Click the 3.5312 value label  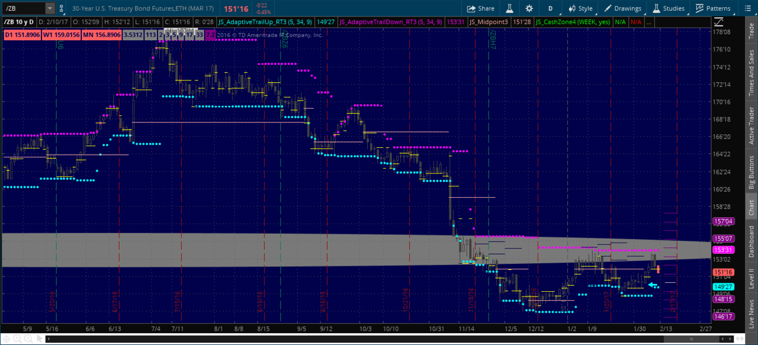point(133,36)
